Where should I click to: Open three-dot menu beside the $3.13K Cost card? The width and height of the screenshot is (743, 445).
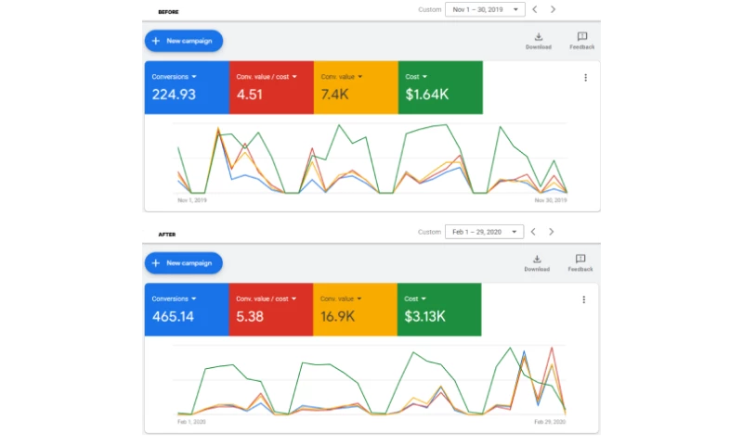[x=583, y=299]
